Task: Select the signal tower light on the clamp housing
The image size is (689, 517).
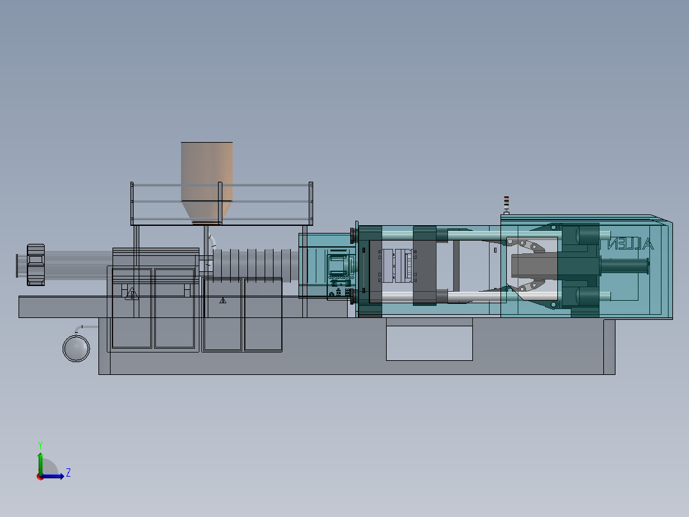Action: [x=506, y=205]
